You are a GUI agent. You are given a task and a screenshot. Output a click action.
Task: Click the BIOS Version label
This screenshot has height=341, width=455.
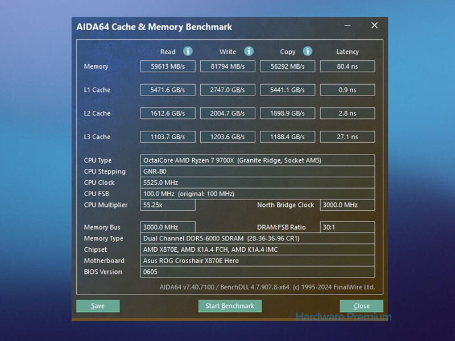[103, 272]
